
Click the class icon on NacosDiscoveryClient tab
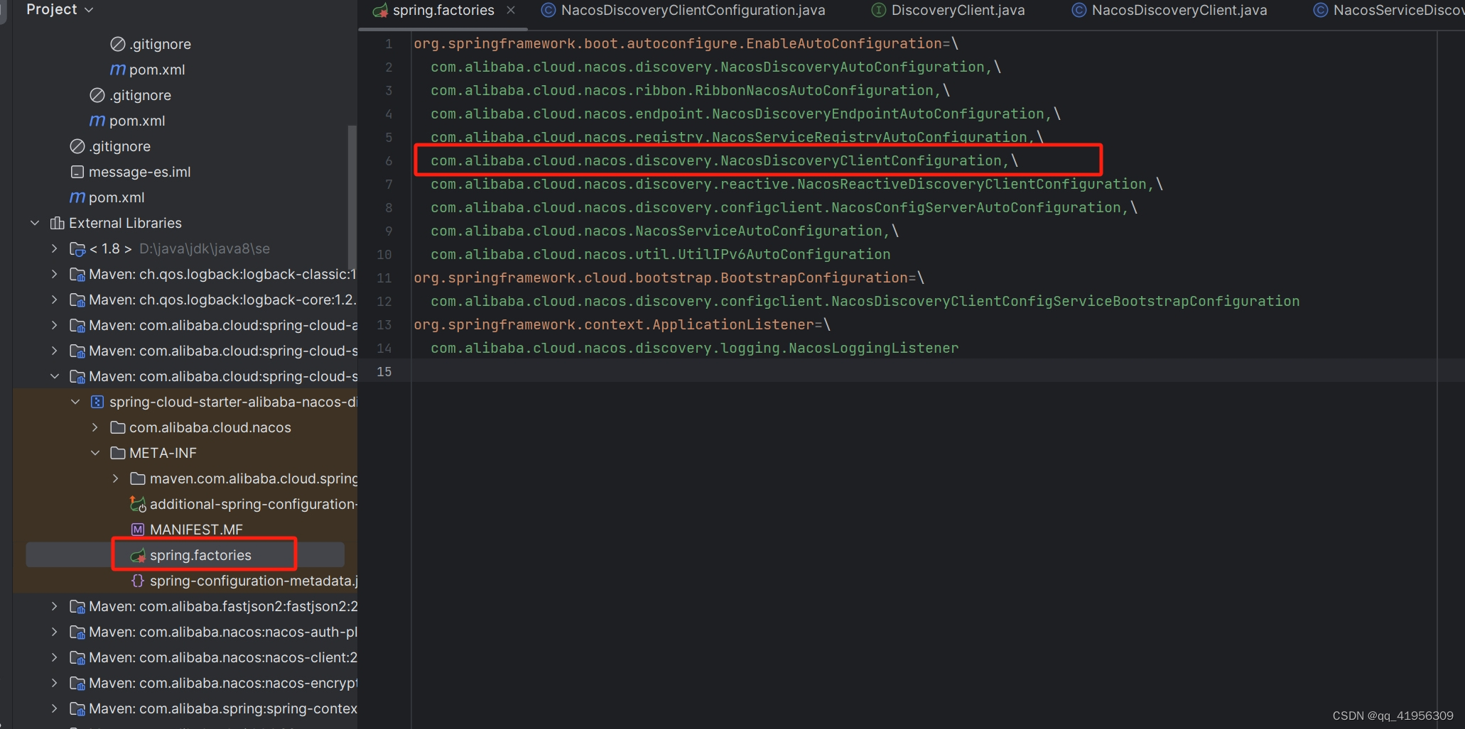click(x=1079, y=10)
